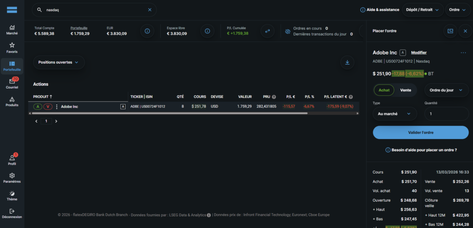The width and height of the screenshot is (473, 228).
Task: Open the Au marché order type dropdown
Action: click(394, 113)
